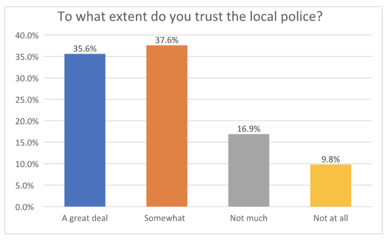This screenshot has width=391, height=244.
Task: Click the 37.6% data label
Action: coord(167,40)
